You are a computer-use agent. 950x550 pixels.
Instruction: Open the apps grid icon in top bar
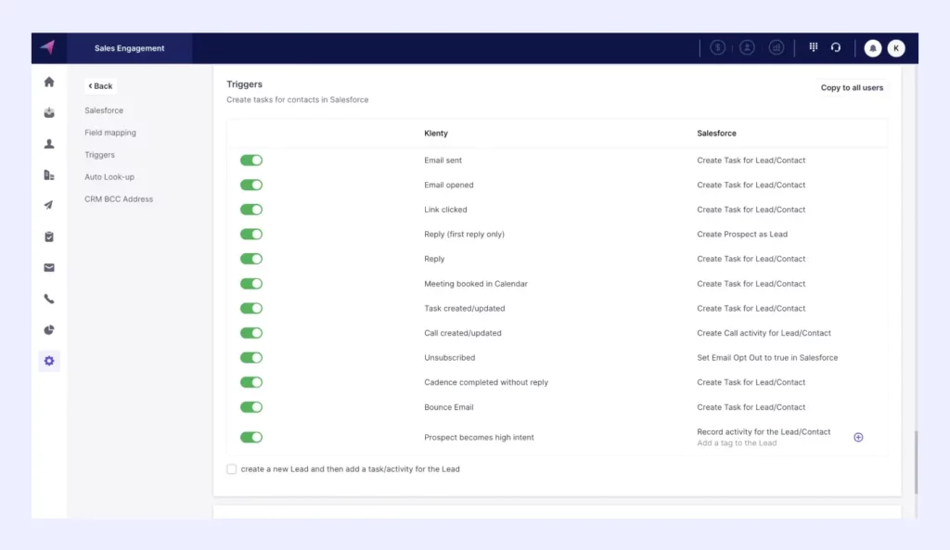click(814, 47)
